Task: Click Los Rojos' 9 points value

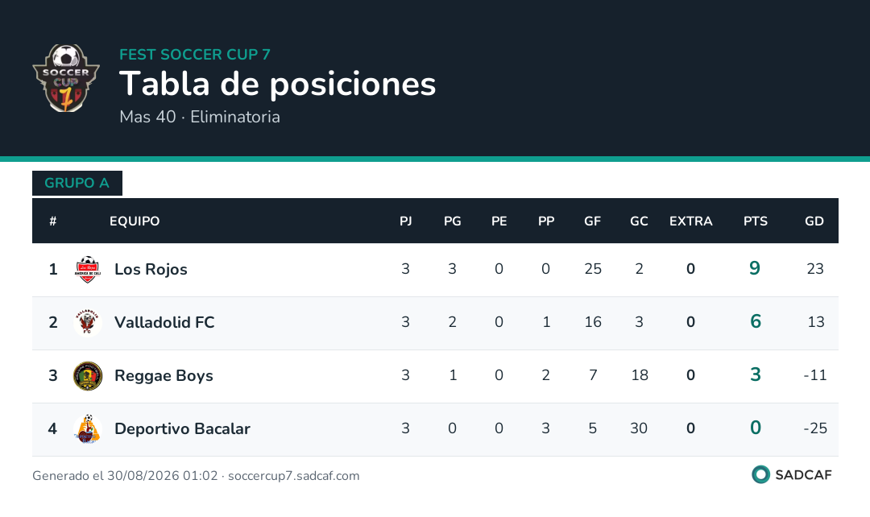Action: coord(755,268)
